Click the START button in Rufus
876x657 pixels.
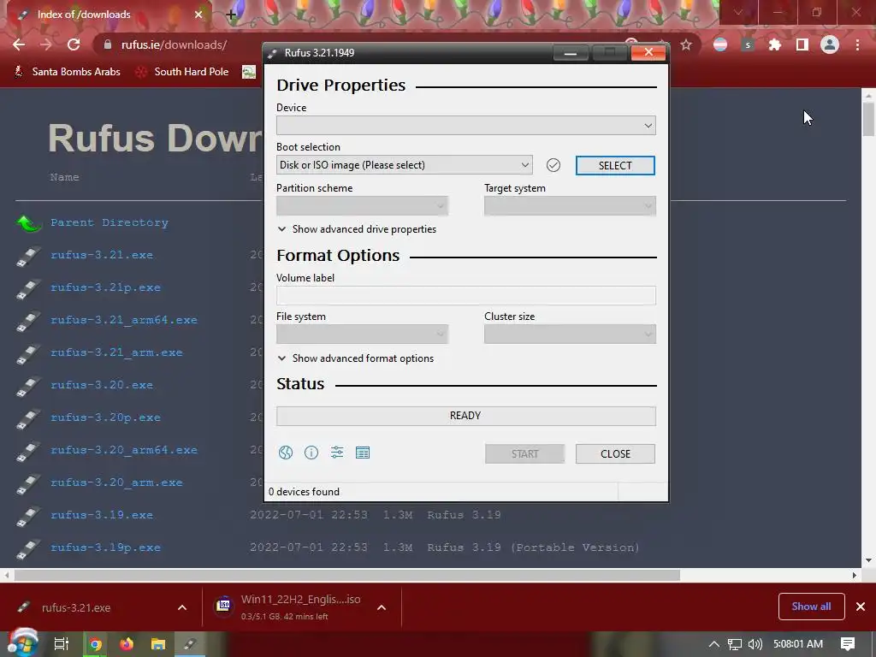524,453
